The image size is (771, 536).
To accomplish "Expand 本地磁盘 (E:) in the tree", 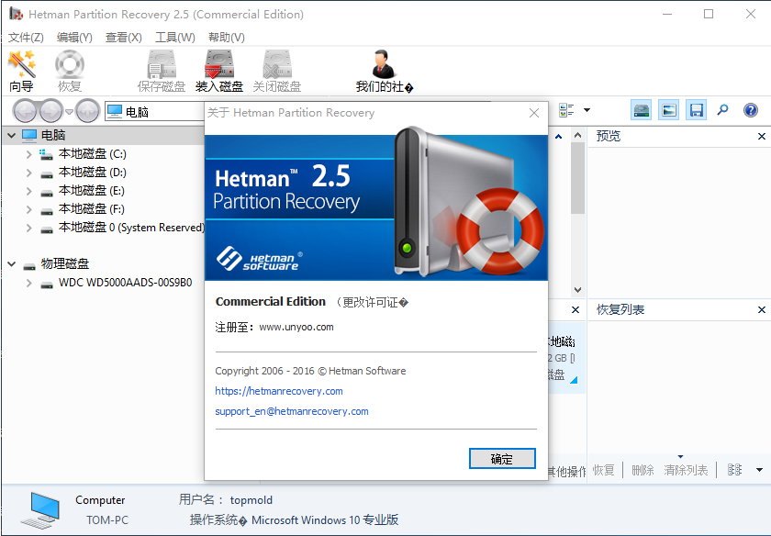I will pyautogui.click(x=29, y=191).
